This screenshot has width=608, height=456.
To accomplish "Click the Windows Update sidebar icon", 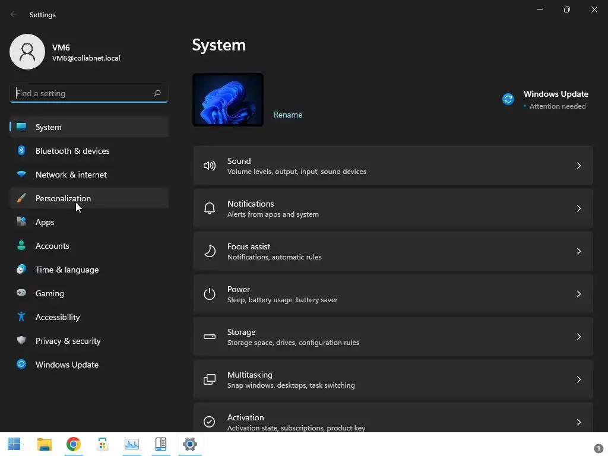I will 21,364.
